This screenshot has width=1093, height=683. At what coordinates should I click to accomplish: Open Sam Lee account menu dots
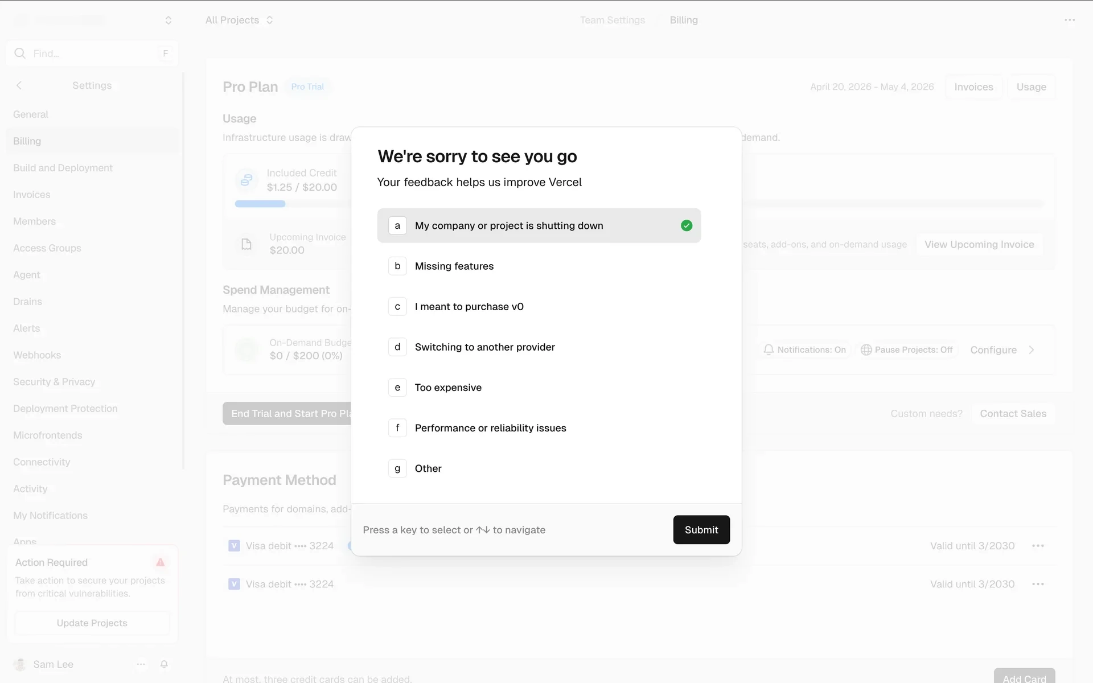pyautogui.click(x=141, y=664)
